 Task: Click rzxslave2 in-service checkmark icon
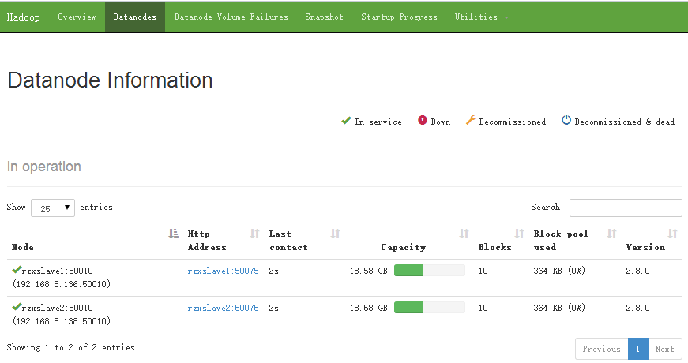point(17,306)
